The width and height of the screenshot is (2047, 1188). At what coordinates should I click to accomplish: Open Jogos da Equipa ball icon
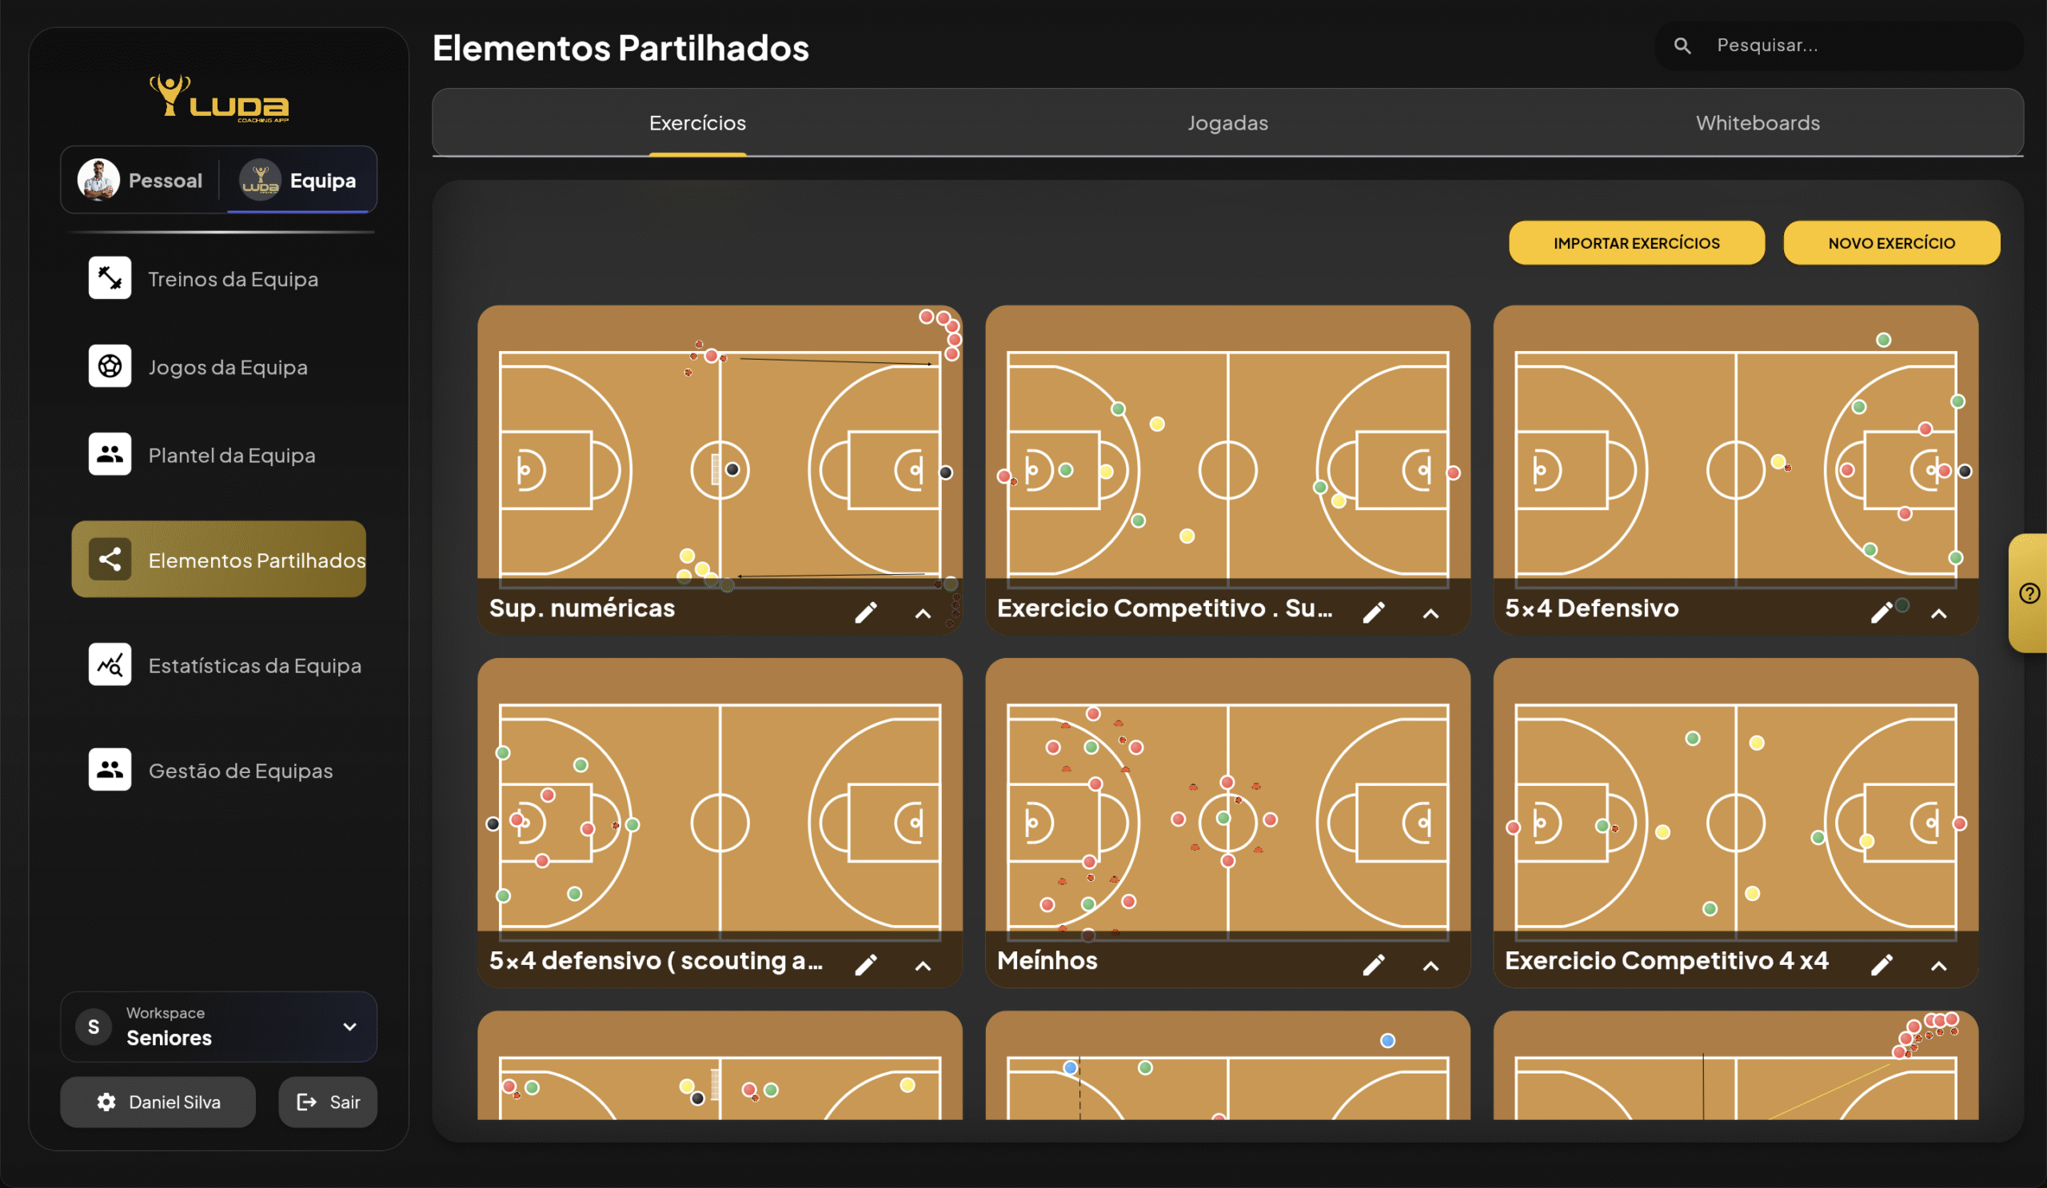[110, 366]
